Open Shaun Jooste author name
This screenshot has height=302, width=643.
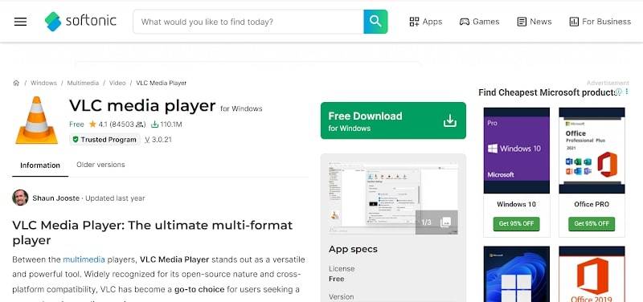coord(55,198)
